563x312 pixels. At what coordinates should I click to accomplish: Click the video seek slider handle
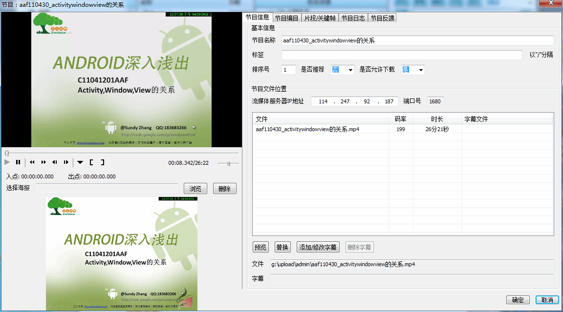pos(6,153)
